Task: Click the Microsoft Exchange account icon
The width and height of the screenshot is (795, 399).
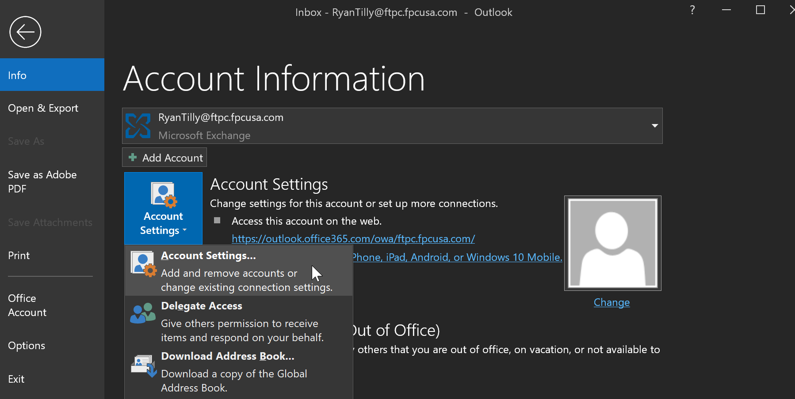Action: (138, 126)
